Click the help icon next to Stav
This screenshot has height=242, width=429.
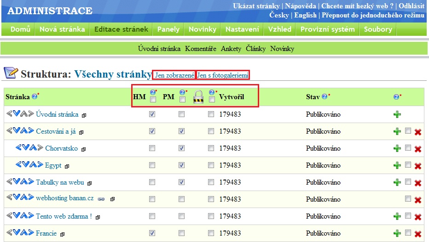[x=325, y=96]
